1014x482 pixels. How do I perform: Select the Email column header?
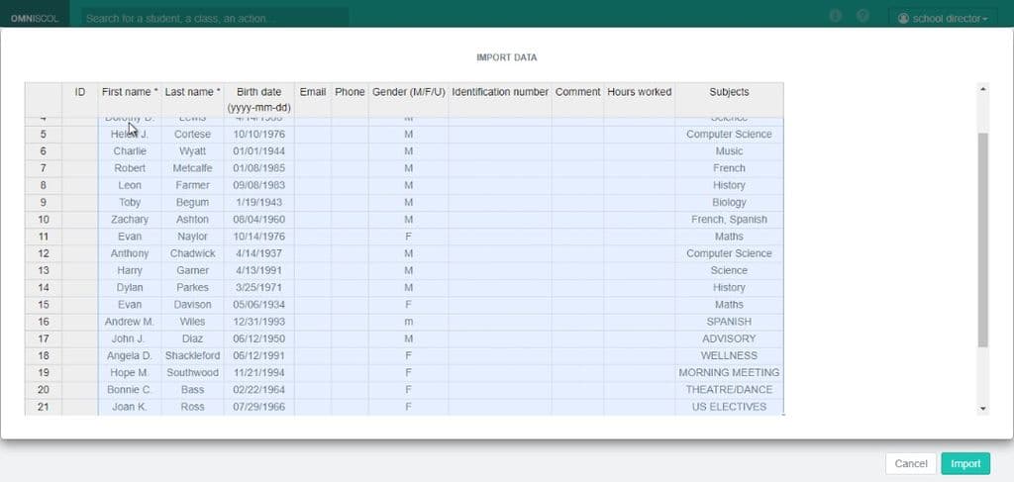312,100
